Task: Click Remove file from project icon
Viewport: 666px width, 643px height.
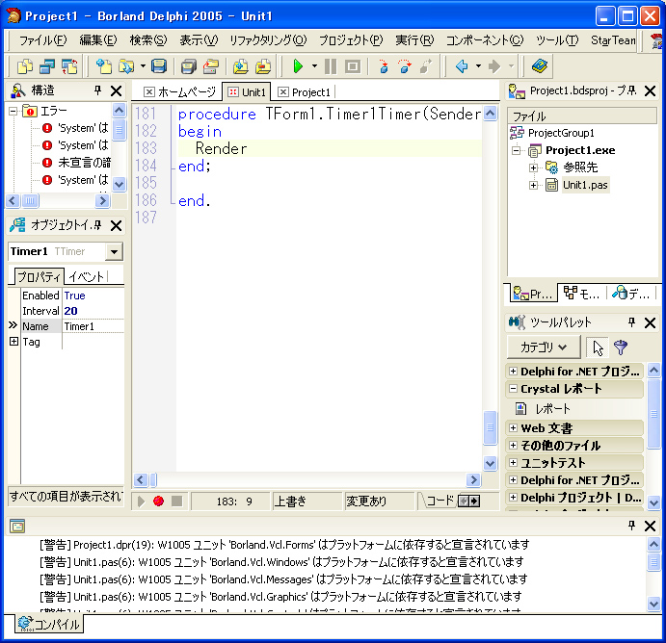Action: point(263,66)
